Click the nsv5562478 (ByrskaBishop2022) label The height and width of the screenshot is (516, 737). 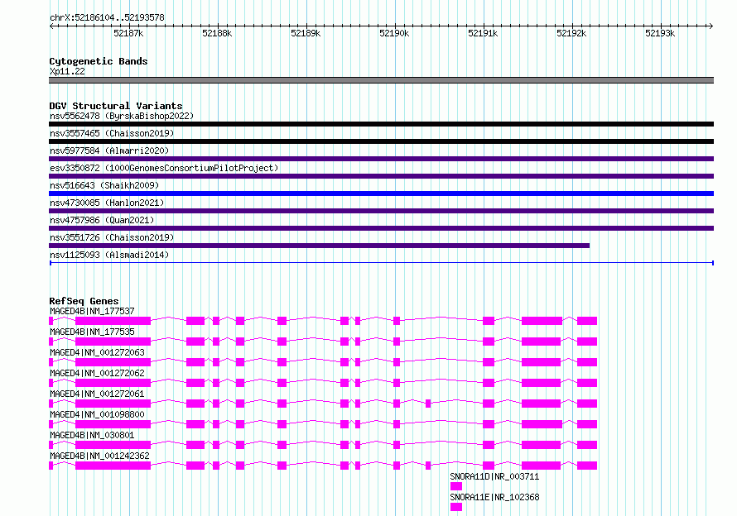(122, 116)
